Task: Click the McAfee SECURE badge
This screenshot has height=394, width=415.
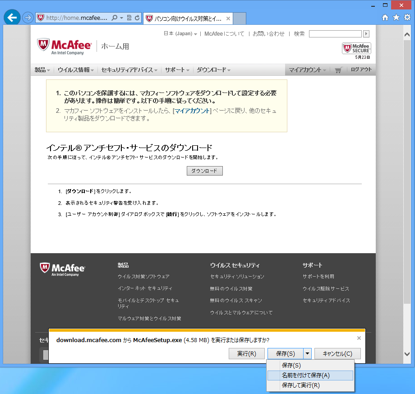Action: tap(356, 48)
